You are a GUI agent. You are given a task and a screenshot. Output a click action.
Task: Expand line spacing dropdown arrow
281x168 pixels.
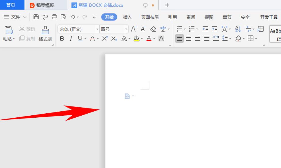click(230, 39)
